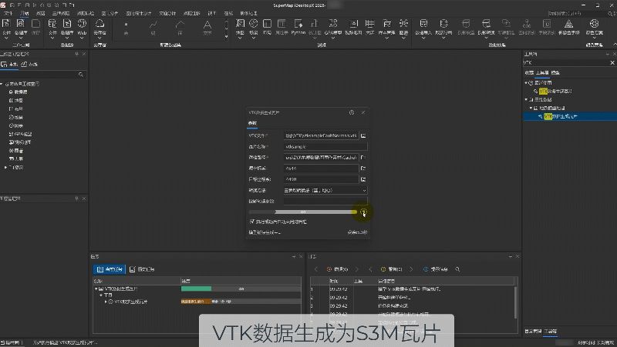Click the bottom-left link in VTK dialog
The height and width of the screenshot is (347, 617).
[264, 232]
